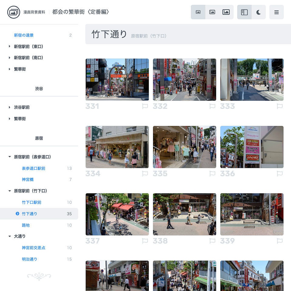The width and height of the screenshot is (291, 291).
Task: Toggle the flag on image 335
Action: click(x=212, y=174)
